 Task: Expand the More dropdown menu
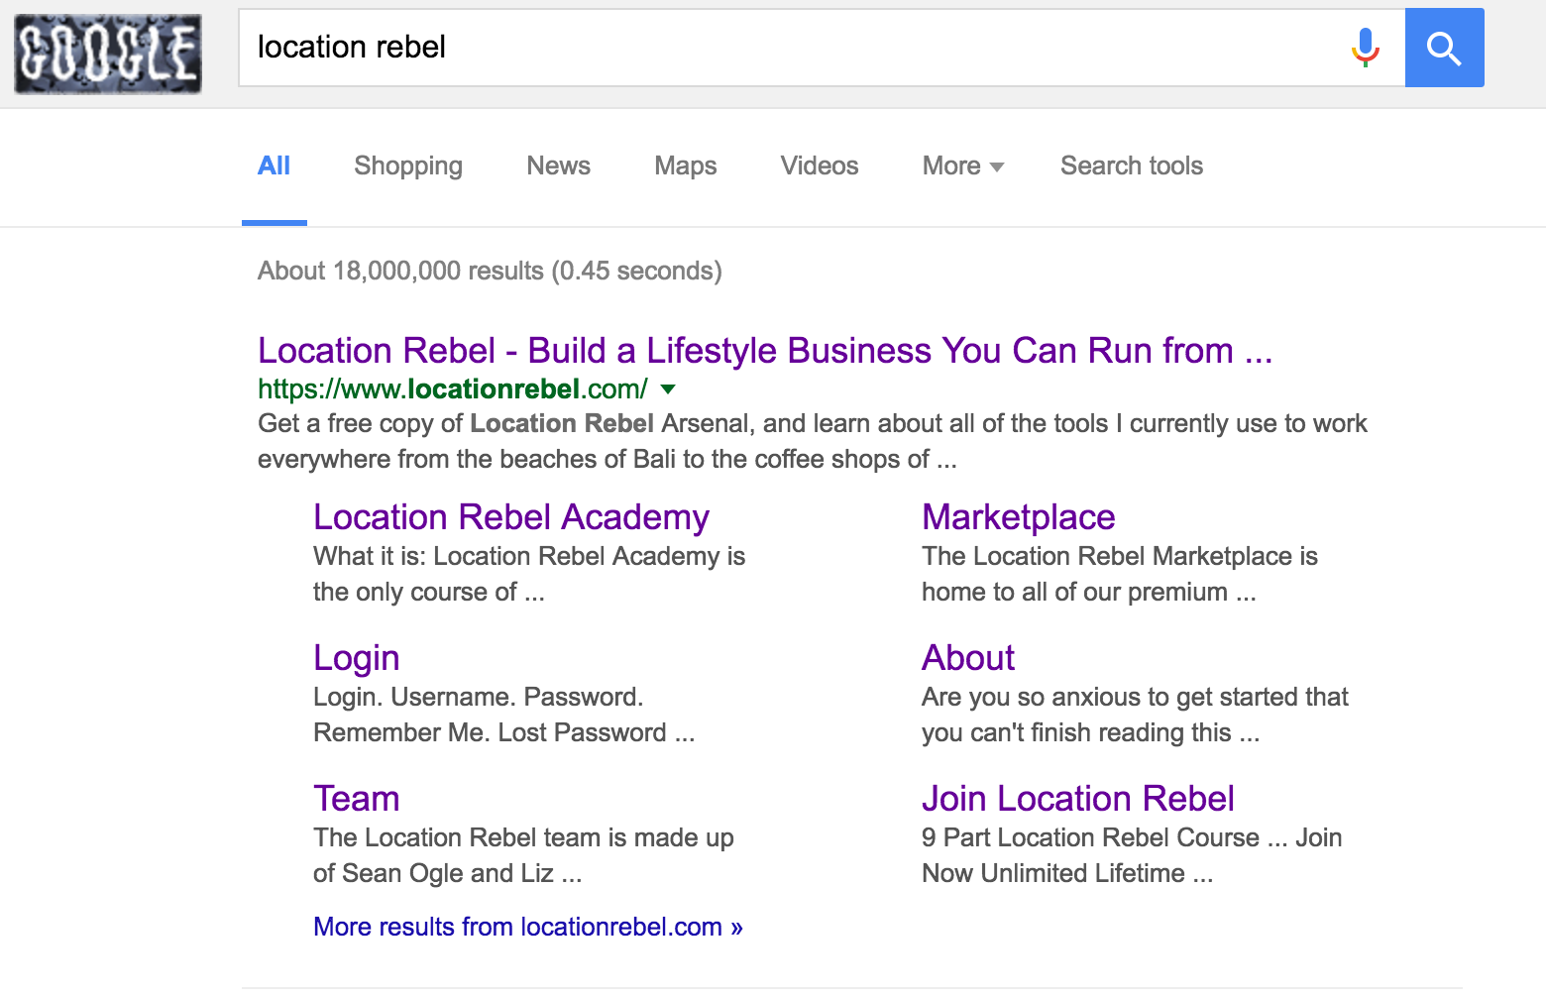[x=962, y=166]
